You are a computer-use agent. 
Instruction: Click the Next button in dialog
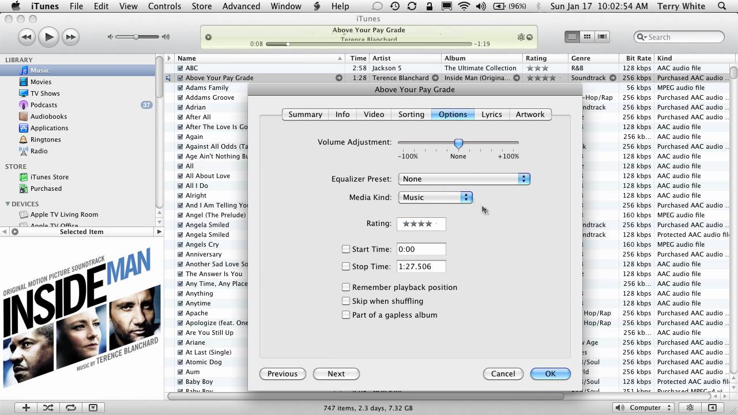pyautogui.click(x=336, y=373)
